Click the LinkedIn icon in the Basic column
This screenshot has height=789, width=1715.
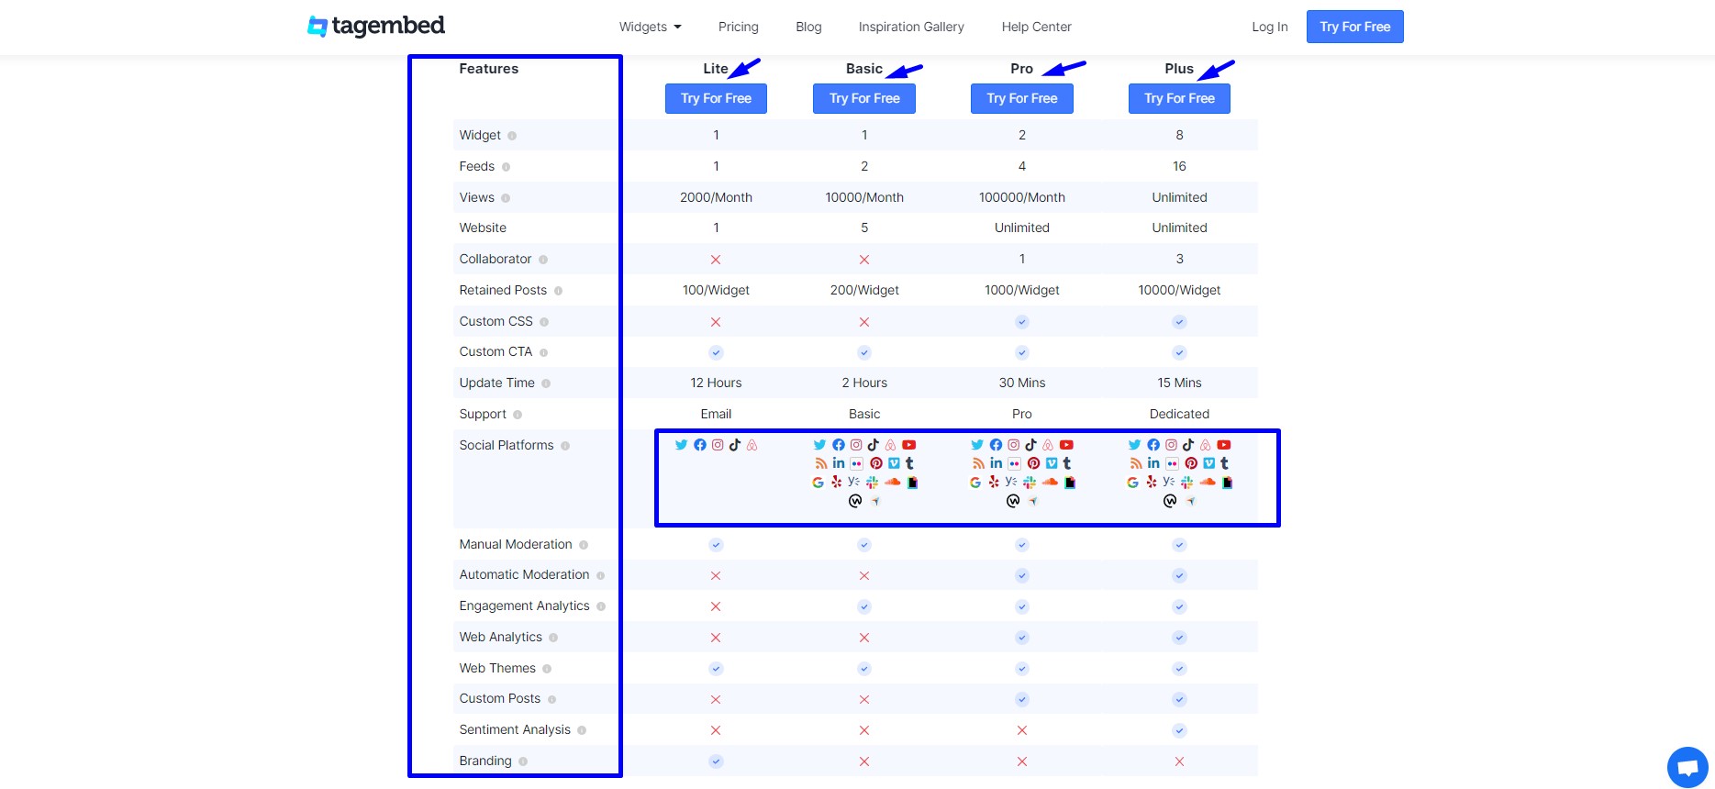[839, 463]
